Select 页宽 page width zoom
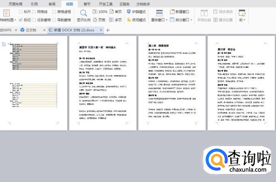 [100, 19]
